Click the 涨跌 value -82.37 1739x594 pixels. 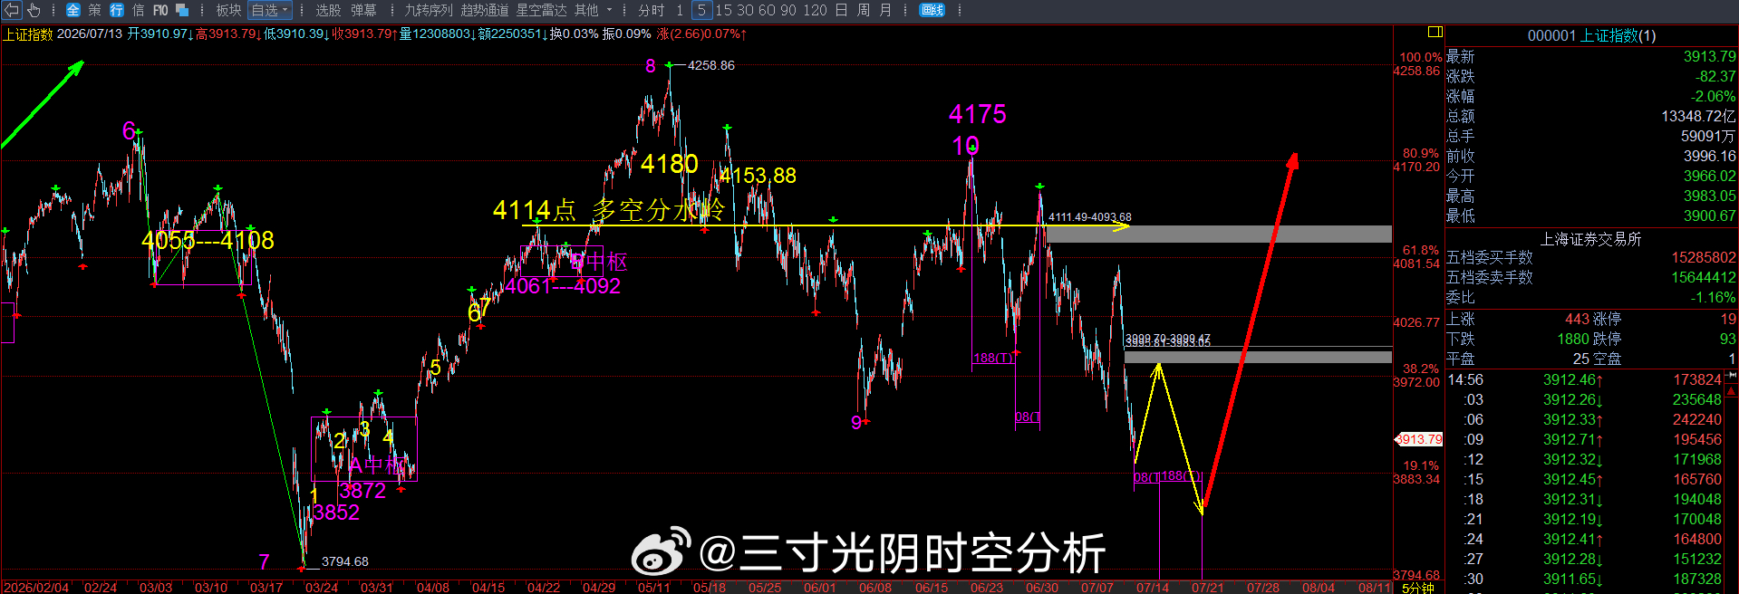(1715, 76)
